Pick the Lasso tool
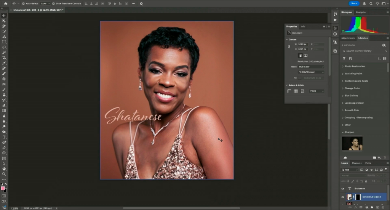The height and width of the screenshot is (210, 390). coord(4,47)
